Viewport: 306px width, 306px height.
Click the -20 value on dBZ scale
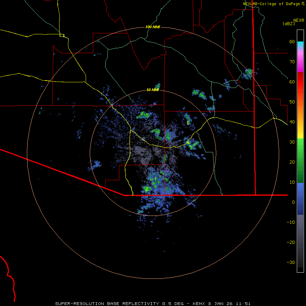(291, 242)
